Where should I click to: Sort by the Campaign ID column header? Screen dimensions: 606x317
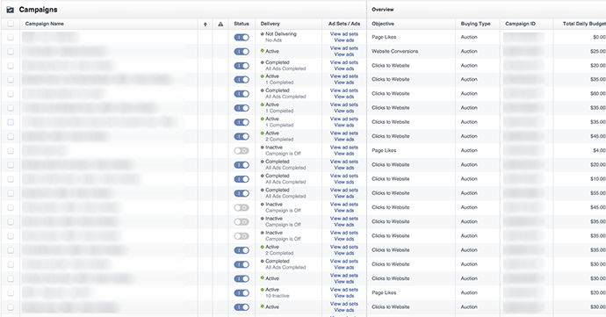tap(520, 24)
